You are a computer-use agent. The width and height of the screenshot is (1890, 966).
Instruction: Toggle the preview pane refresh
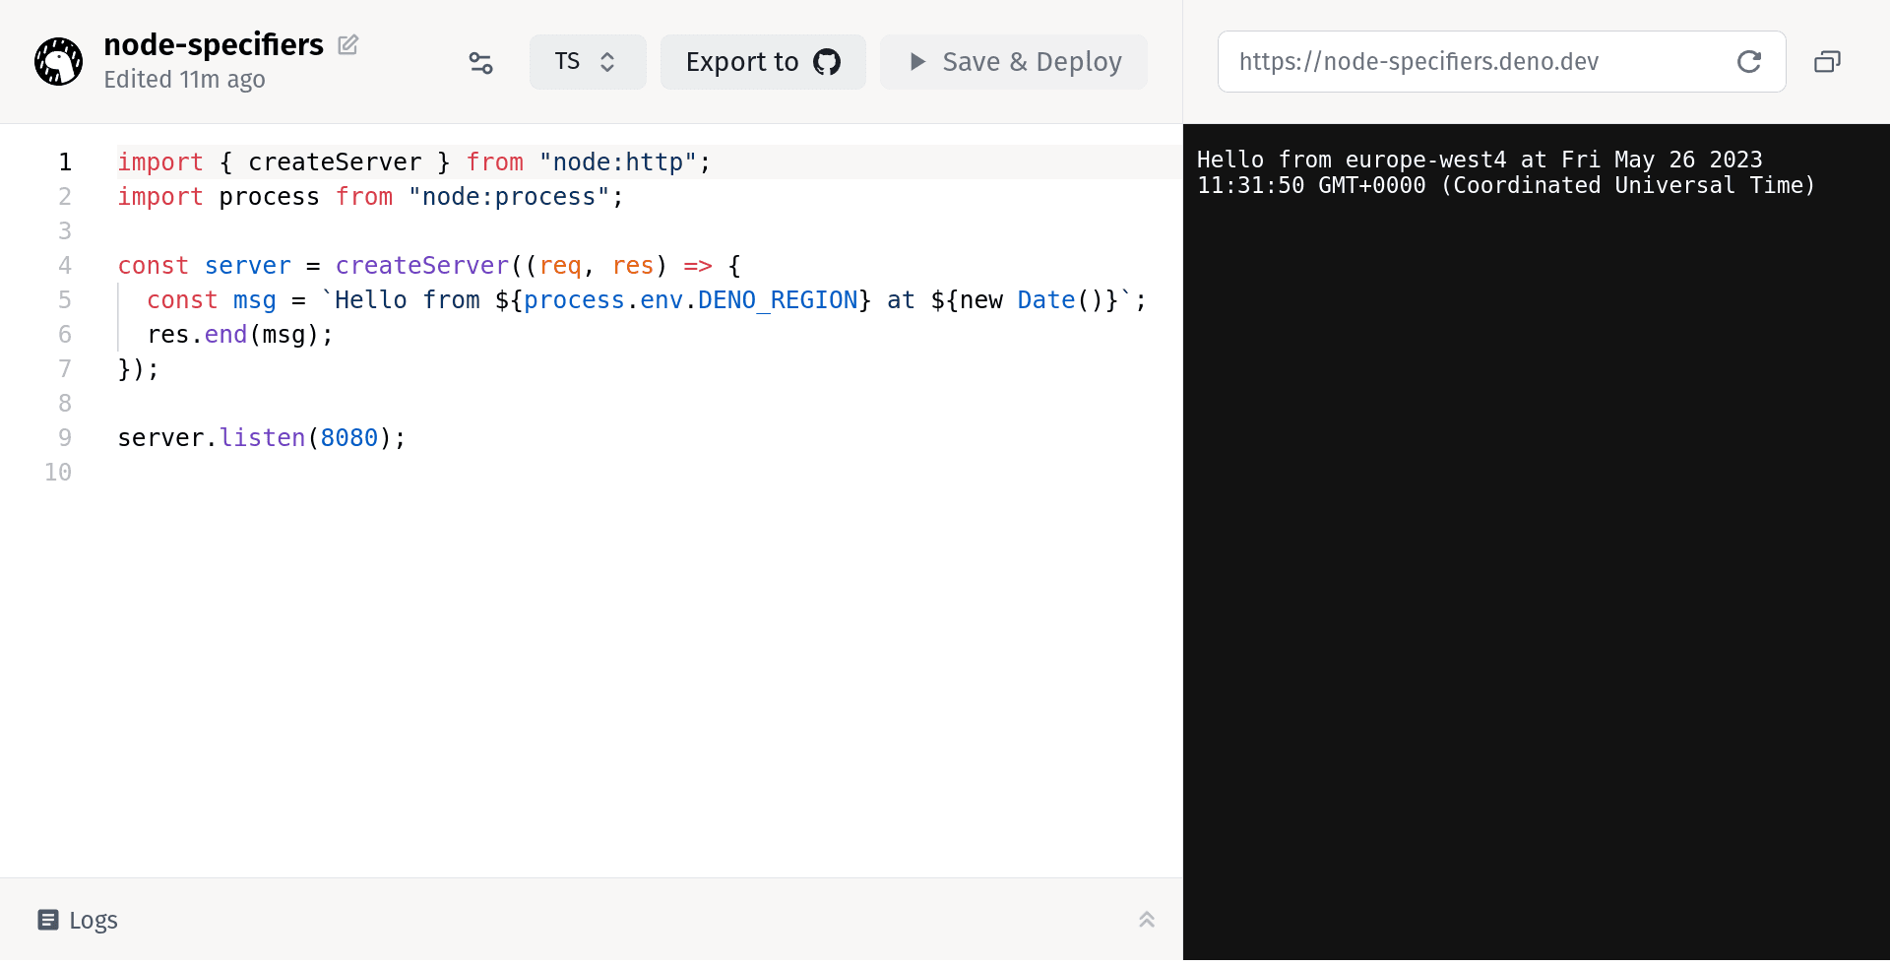[x=1749, y=61]
